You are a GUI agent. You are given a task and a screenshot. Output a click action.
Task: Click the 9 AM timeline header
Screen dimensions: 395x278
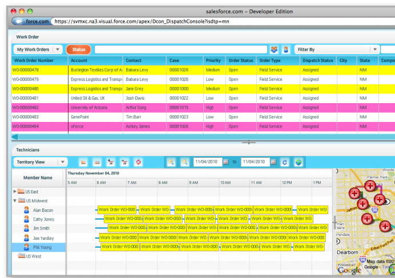204,183
